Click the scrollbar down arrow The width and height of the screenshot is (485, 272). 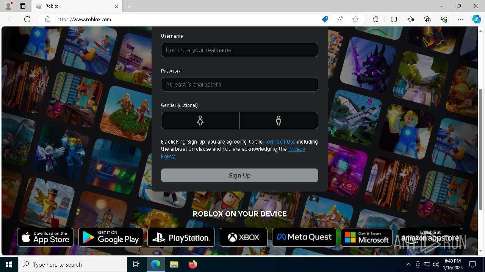point(481,250)
